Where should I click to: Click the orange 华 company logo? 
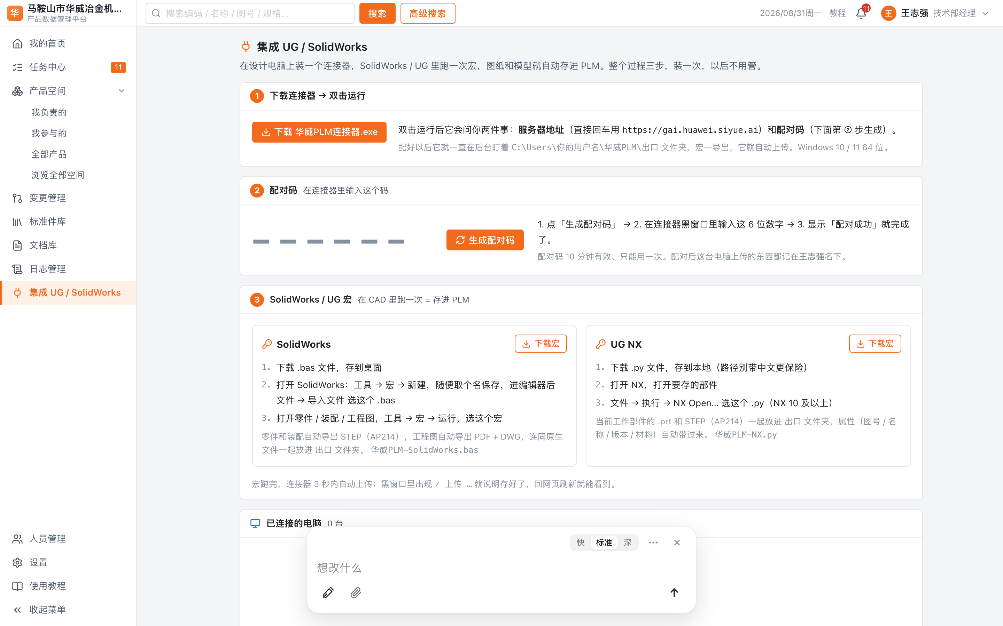click(x=15, y=13)
